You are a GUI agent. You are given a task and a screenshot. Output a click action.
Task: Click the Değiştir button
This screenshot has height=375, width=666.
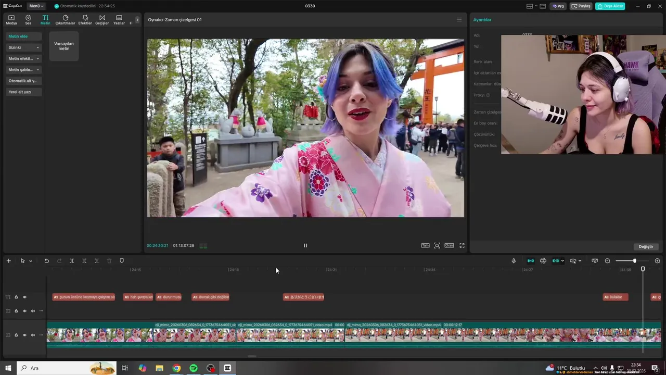[x=646, y=246]
